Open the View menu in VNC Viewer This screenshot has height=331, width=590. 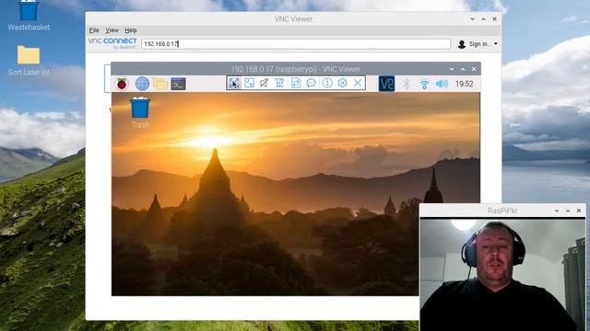(112, 30)
